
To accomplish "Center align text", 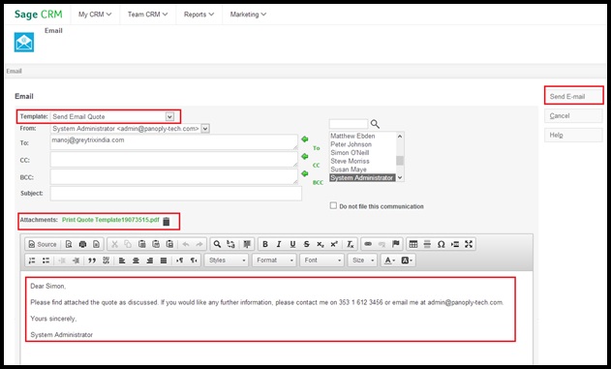I will (136, 261).
